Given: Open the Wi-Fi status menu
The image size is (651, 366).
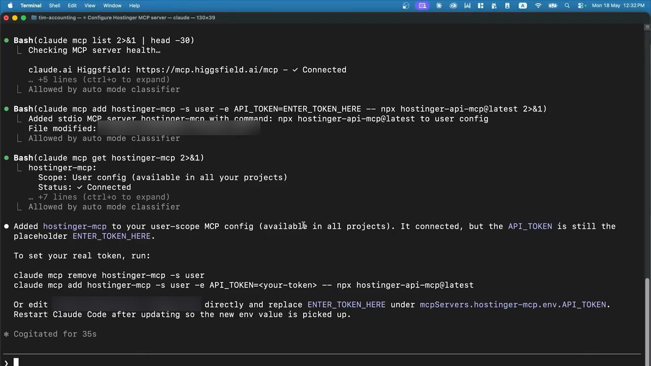Looking at the screenshot, I should coord(538,6).
